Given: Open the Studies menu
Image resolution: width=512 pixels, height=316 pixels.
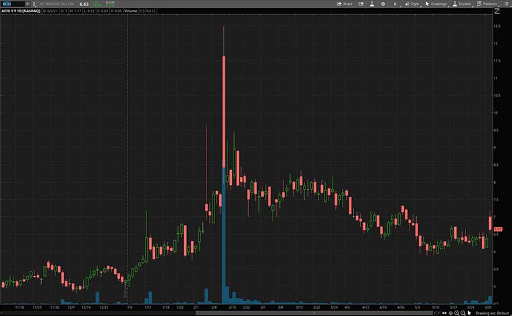Looking at the screenshot, I should pyautogui.click(x=461, y=4).
